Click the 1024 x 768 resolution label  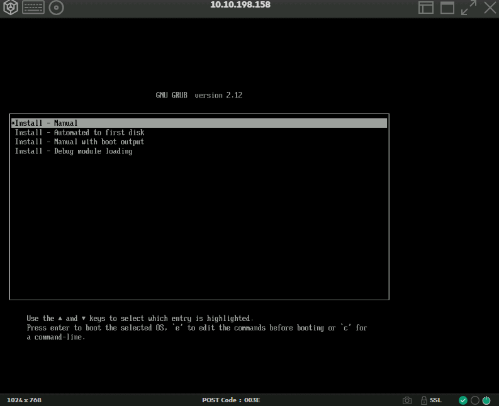pos(24,400)
